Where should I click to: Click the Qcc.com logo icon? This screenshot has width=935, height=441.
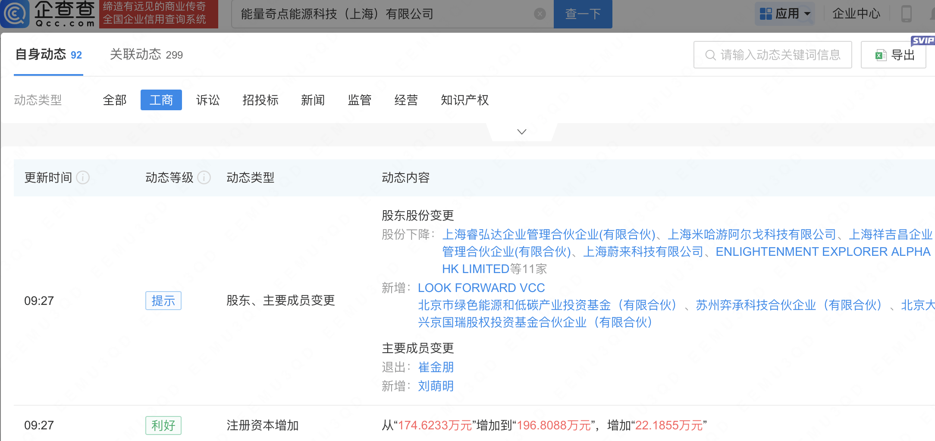point(16,14)
